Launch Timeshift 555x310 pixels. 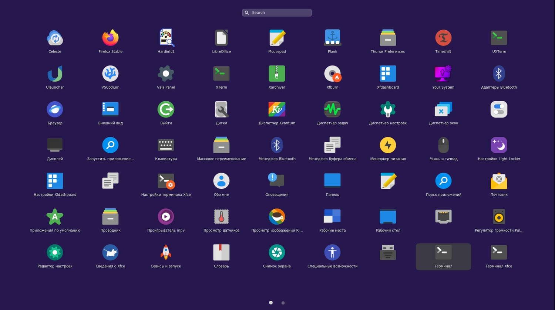443,38
